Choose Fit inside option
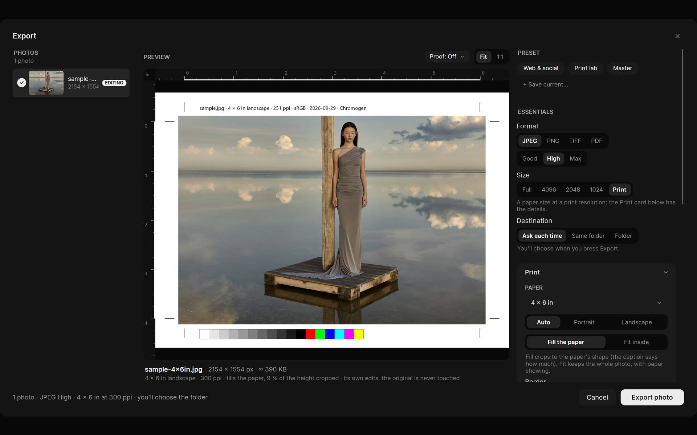 coord(636,342)
